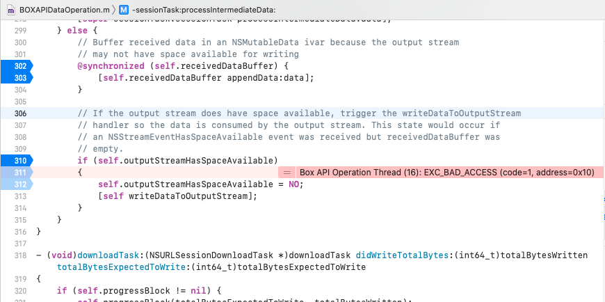Click NSStreamEventHasSpaceAvailable in the line 308 comment

185,137
